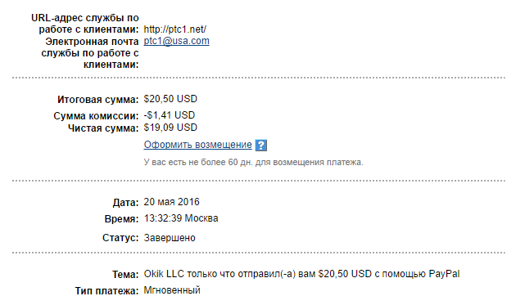Click the blue question mark help icon
Screen dimensions: 516x305
(x=261, y=145)
